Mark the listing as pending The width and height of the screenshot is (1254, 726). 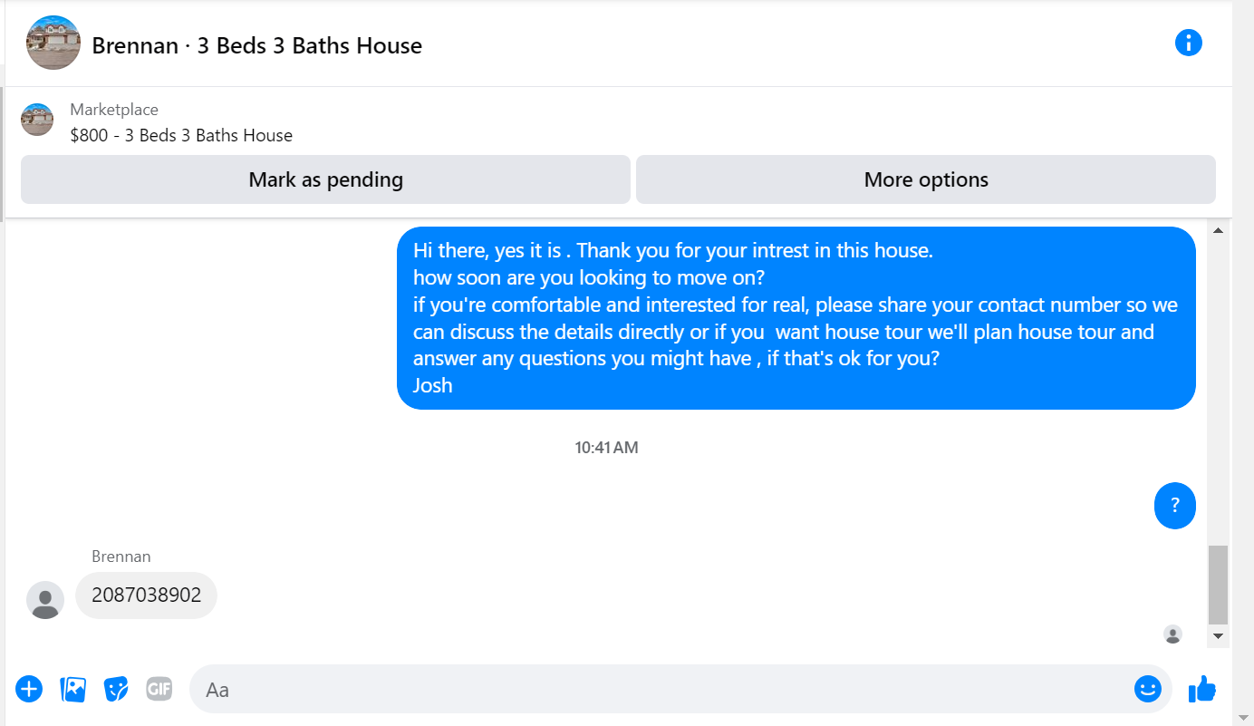click(x=325, y=179)
